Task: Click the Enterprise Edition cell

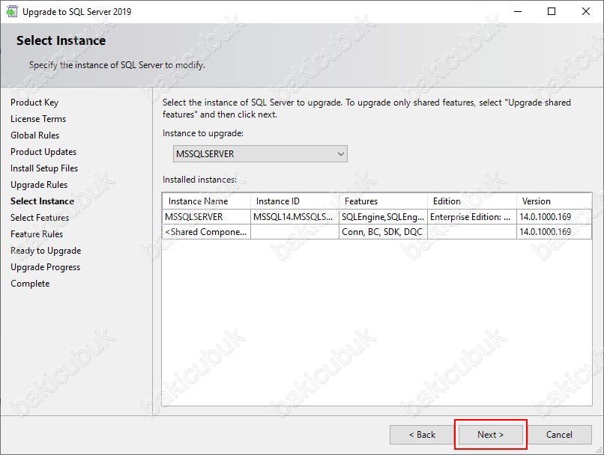Action: point(472,217)
